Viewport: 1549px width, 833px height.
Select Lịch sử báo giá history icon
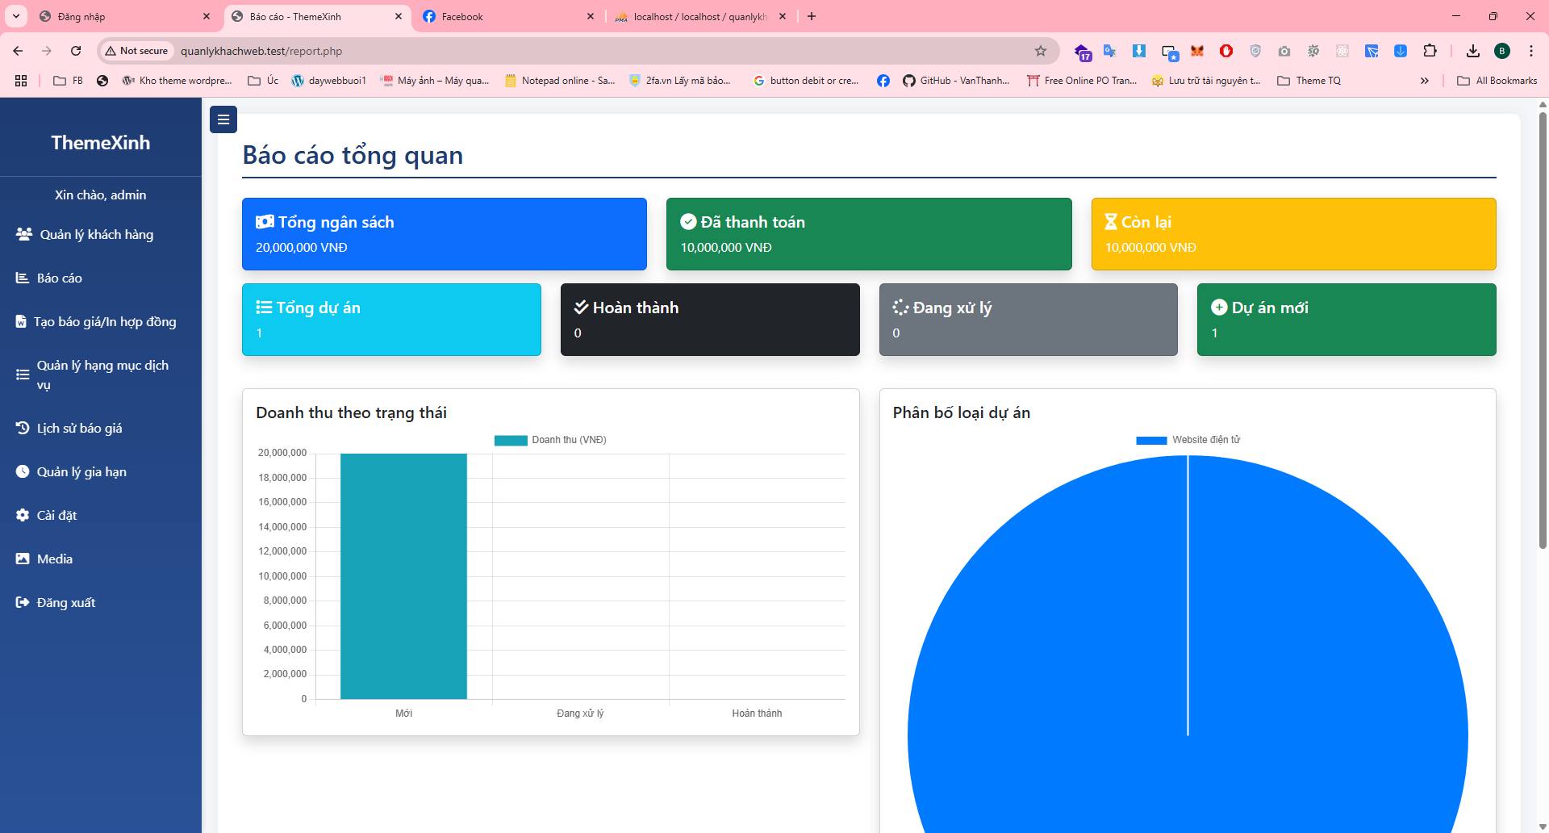point(23,428)
